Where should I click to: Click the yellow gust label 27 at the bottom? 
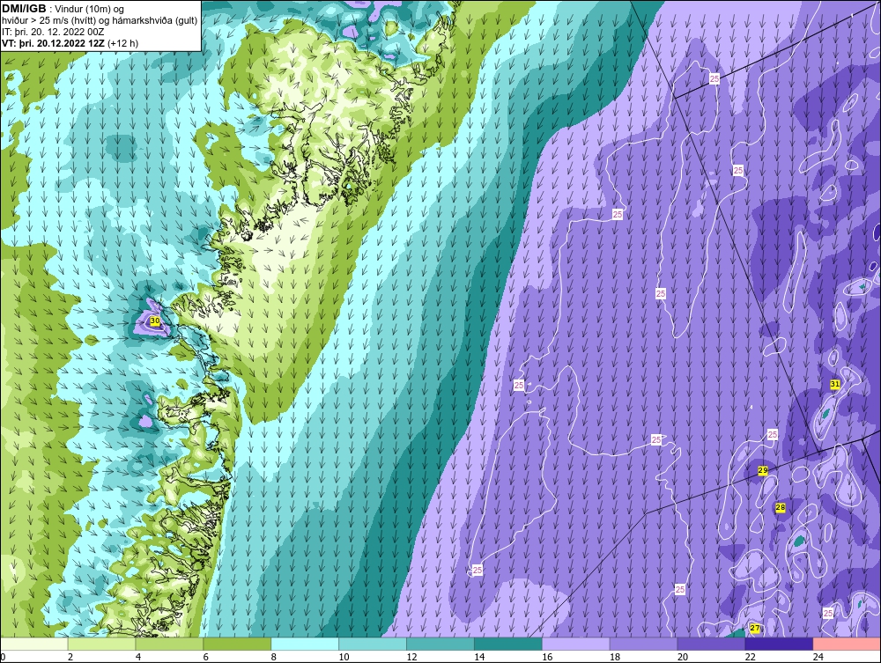(x=755, y=628)
